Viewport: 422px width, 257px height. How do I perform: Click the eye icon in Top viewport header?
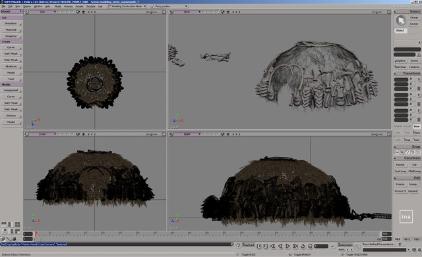(84, 12)
